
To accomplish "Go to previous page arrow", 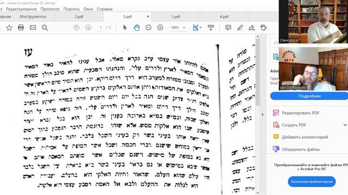I will (76, 28).
